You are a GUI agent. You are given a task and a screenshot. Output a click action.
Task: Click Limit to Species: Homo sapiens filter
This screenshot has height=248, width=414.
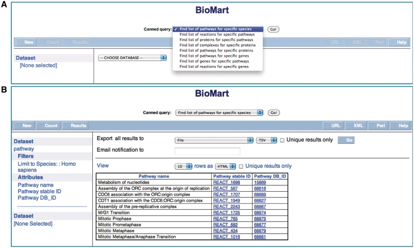pyautogui.click(x=47, y=167)
